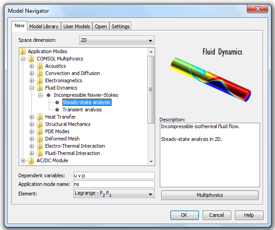
Task: Select Incompressible Navier-Stokes label
Action: [86, 95]
